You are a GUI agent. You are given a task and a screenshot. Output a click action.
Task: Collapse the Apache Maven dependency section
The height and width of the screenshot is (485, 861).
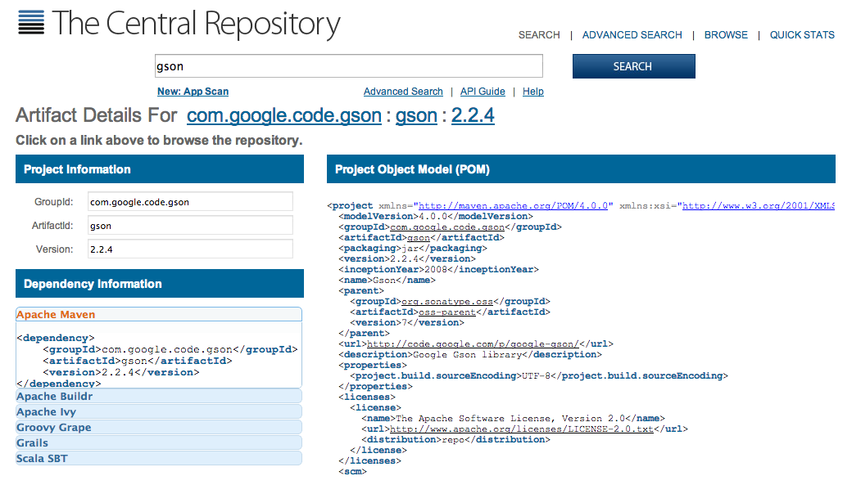pos(159,315)
